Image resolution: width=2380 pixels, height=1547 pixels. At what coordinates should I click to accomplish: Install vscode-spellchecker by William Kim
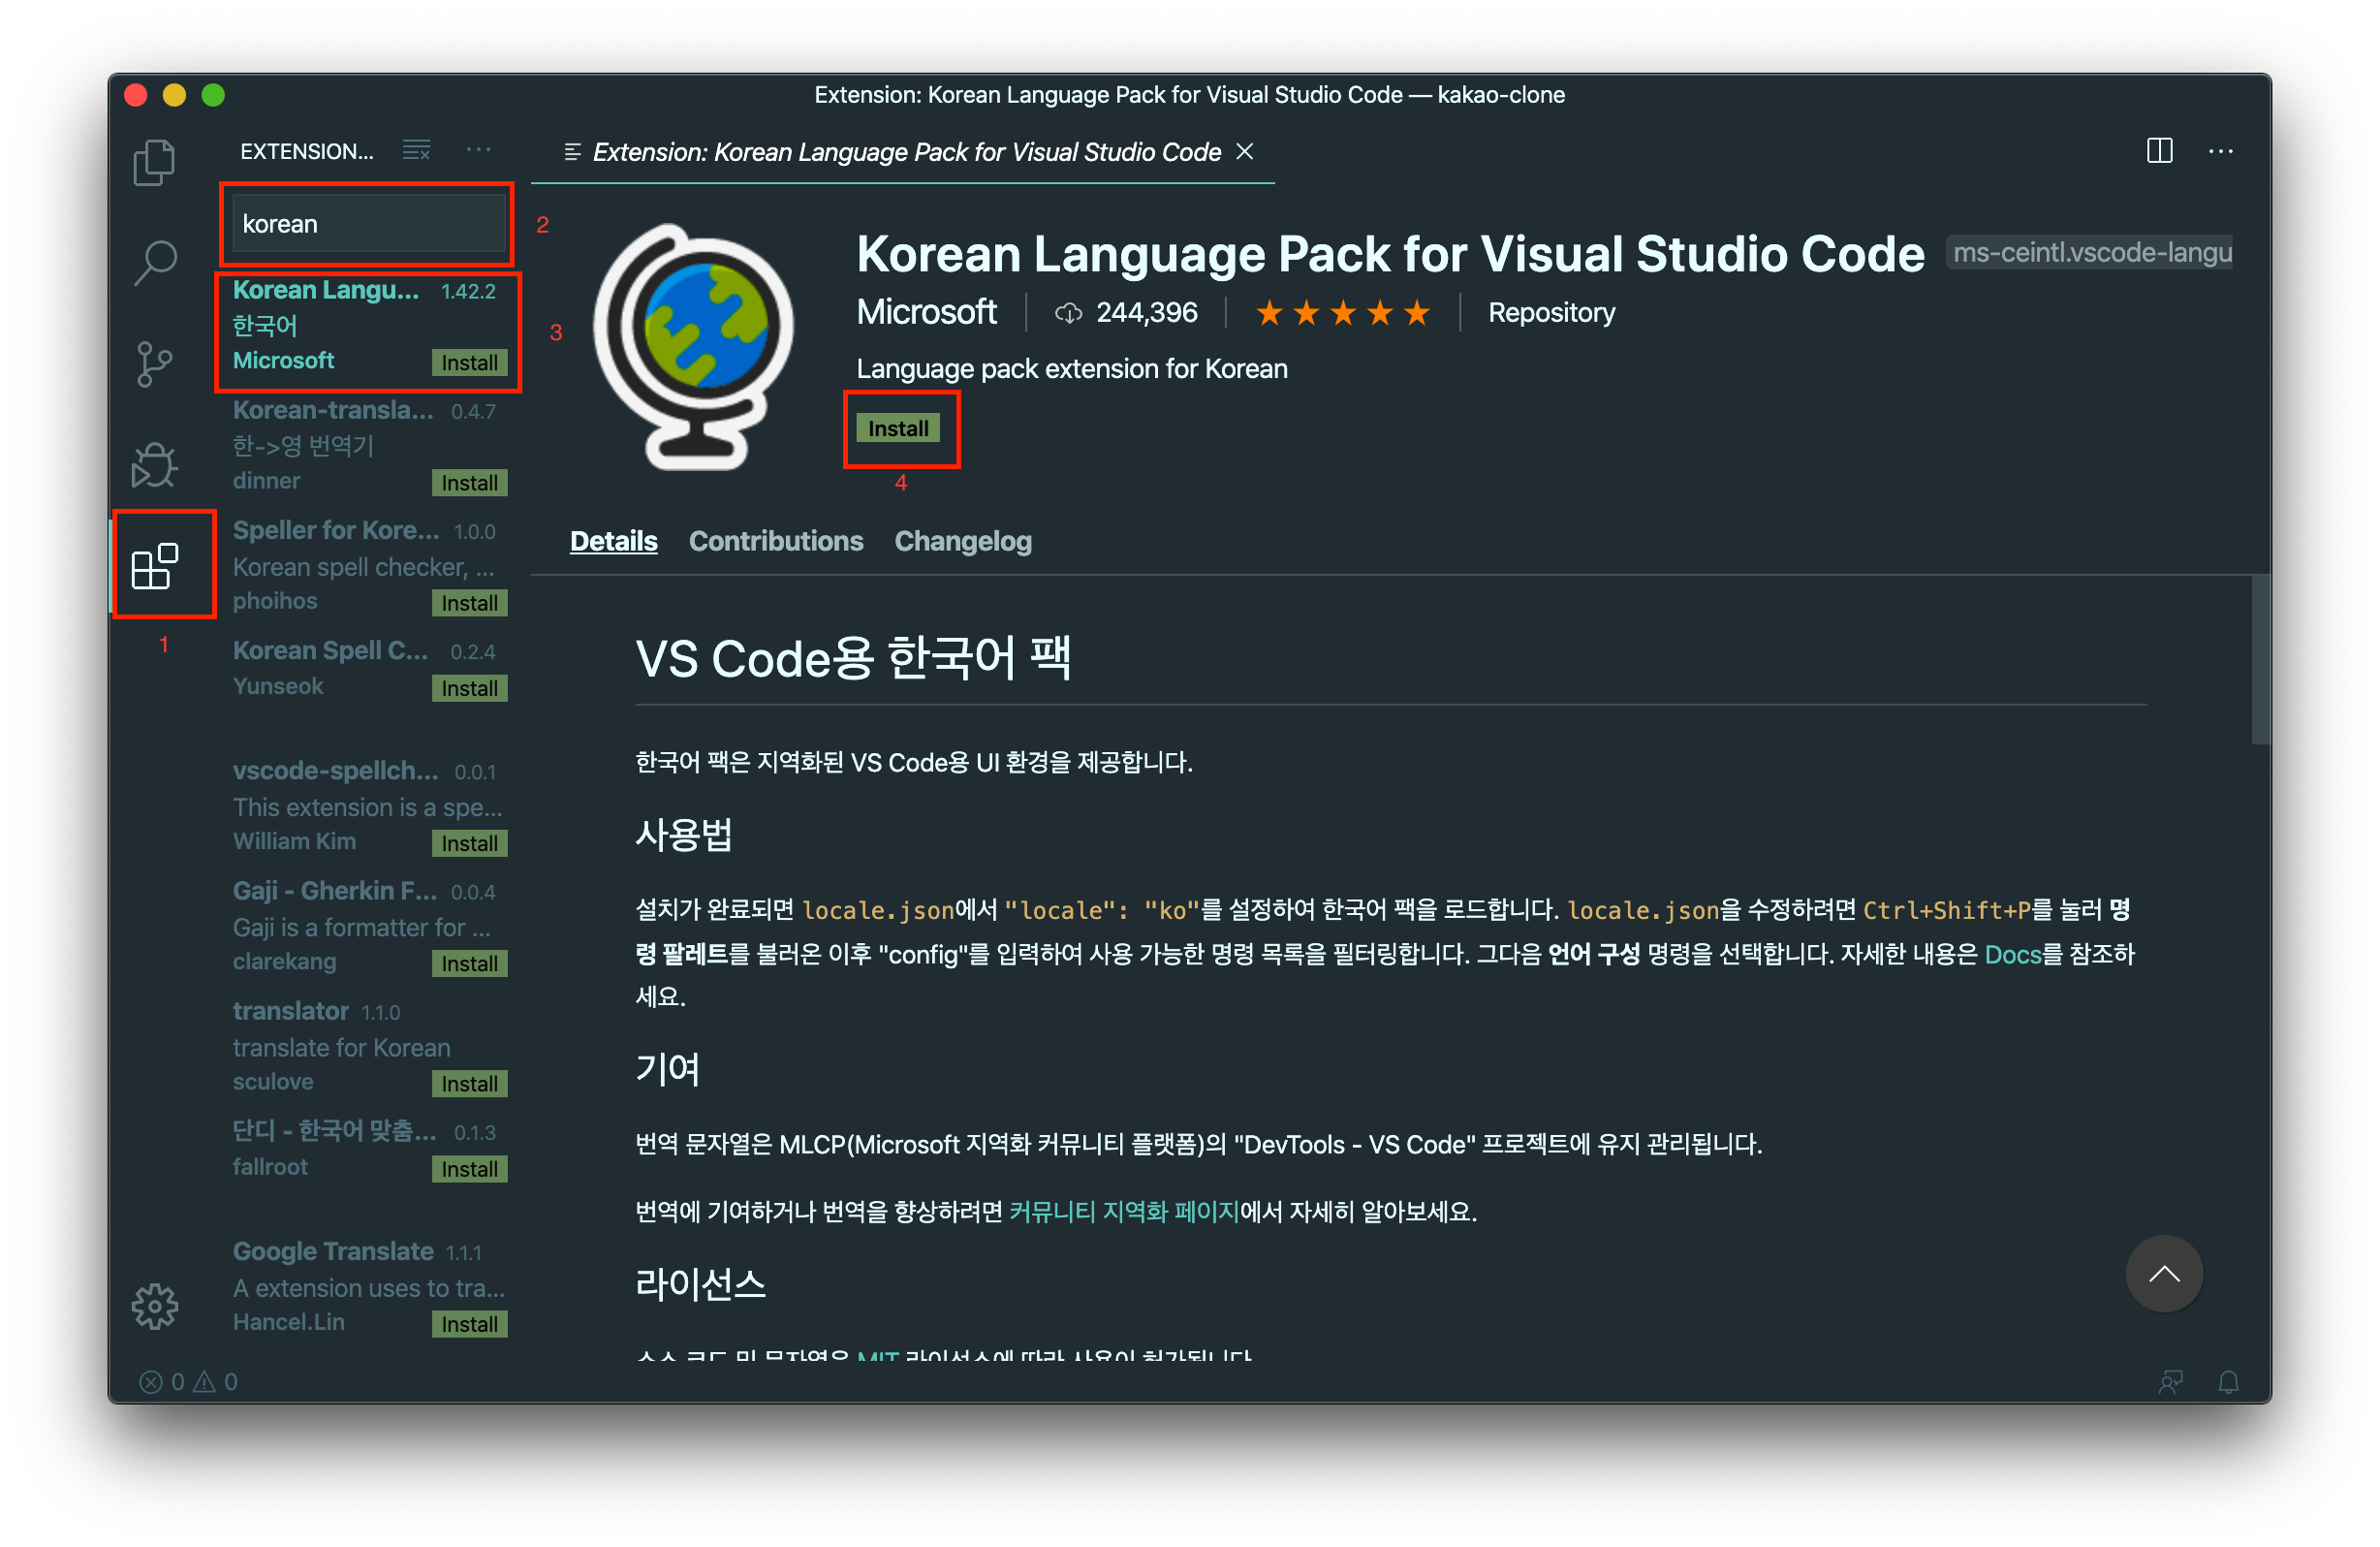469,843
